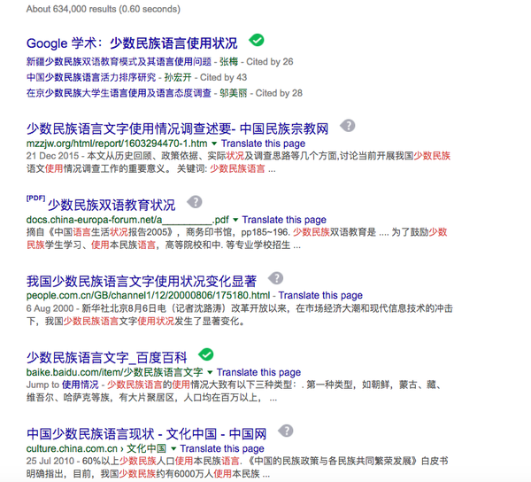Open result 少数民族语言文字_百度百科
This screenshot has width=531, height=482.
107,357
